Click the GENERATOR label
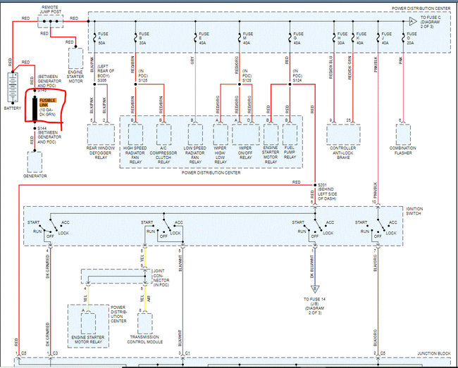 tap(35, 176)
